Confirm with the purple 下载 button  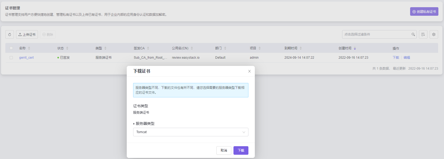point(241,150)
